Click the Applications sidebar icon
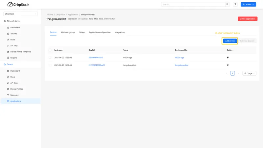The height and width of the screenshot is (148, 263). tap(8, 101)
